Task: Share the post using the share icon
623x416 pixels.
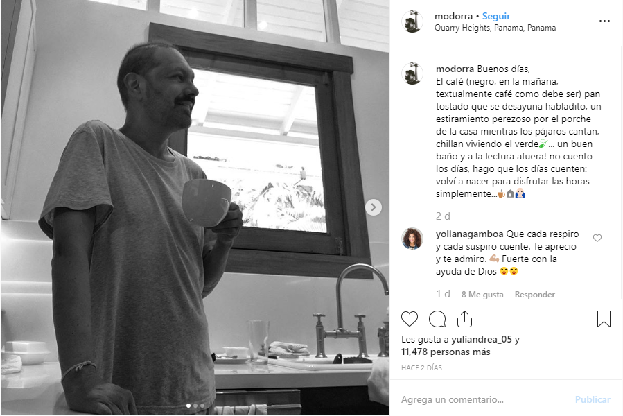Action: pos(464,318)
